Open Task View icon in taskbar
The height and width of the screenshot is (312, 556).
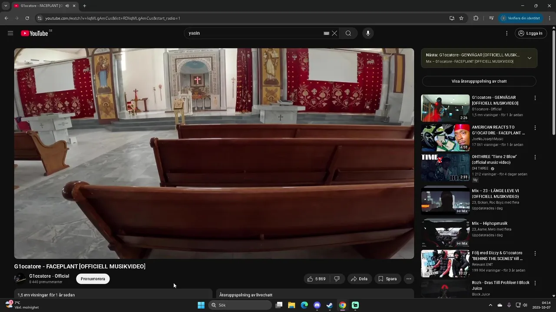279,305
